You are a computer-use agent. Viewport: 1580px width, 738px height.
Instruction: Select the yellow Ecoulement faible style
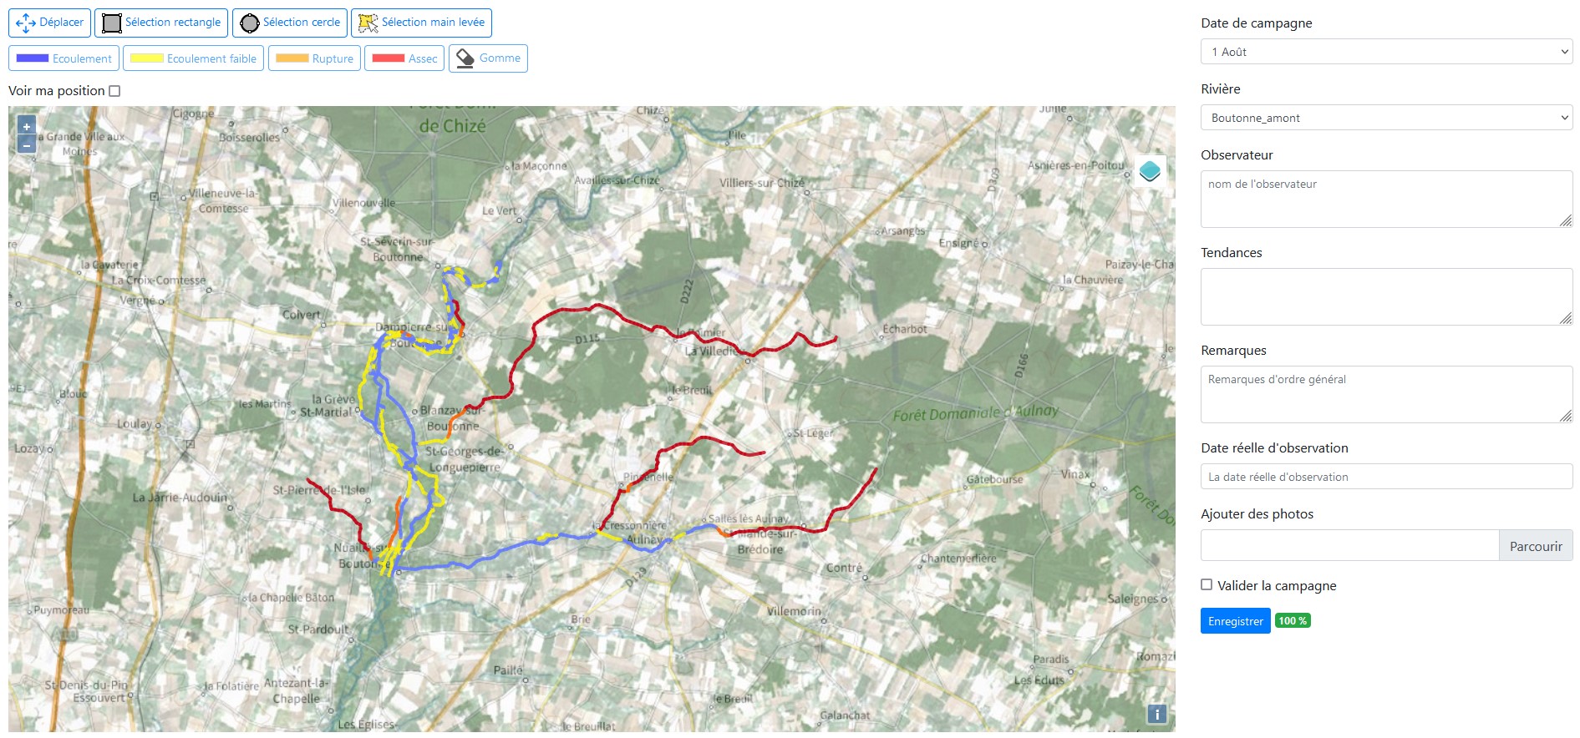pos(193,58)
